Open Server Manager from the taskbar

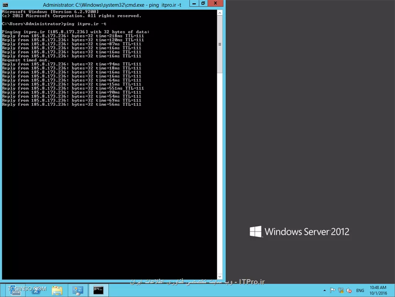tap(15, 290)
